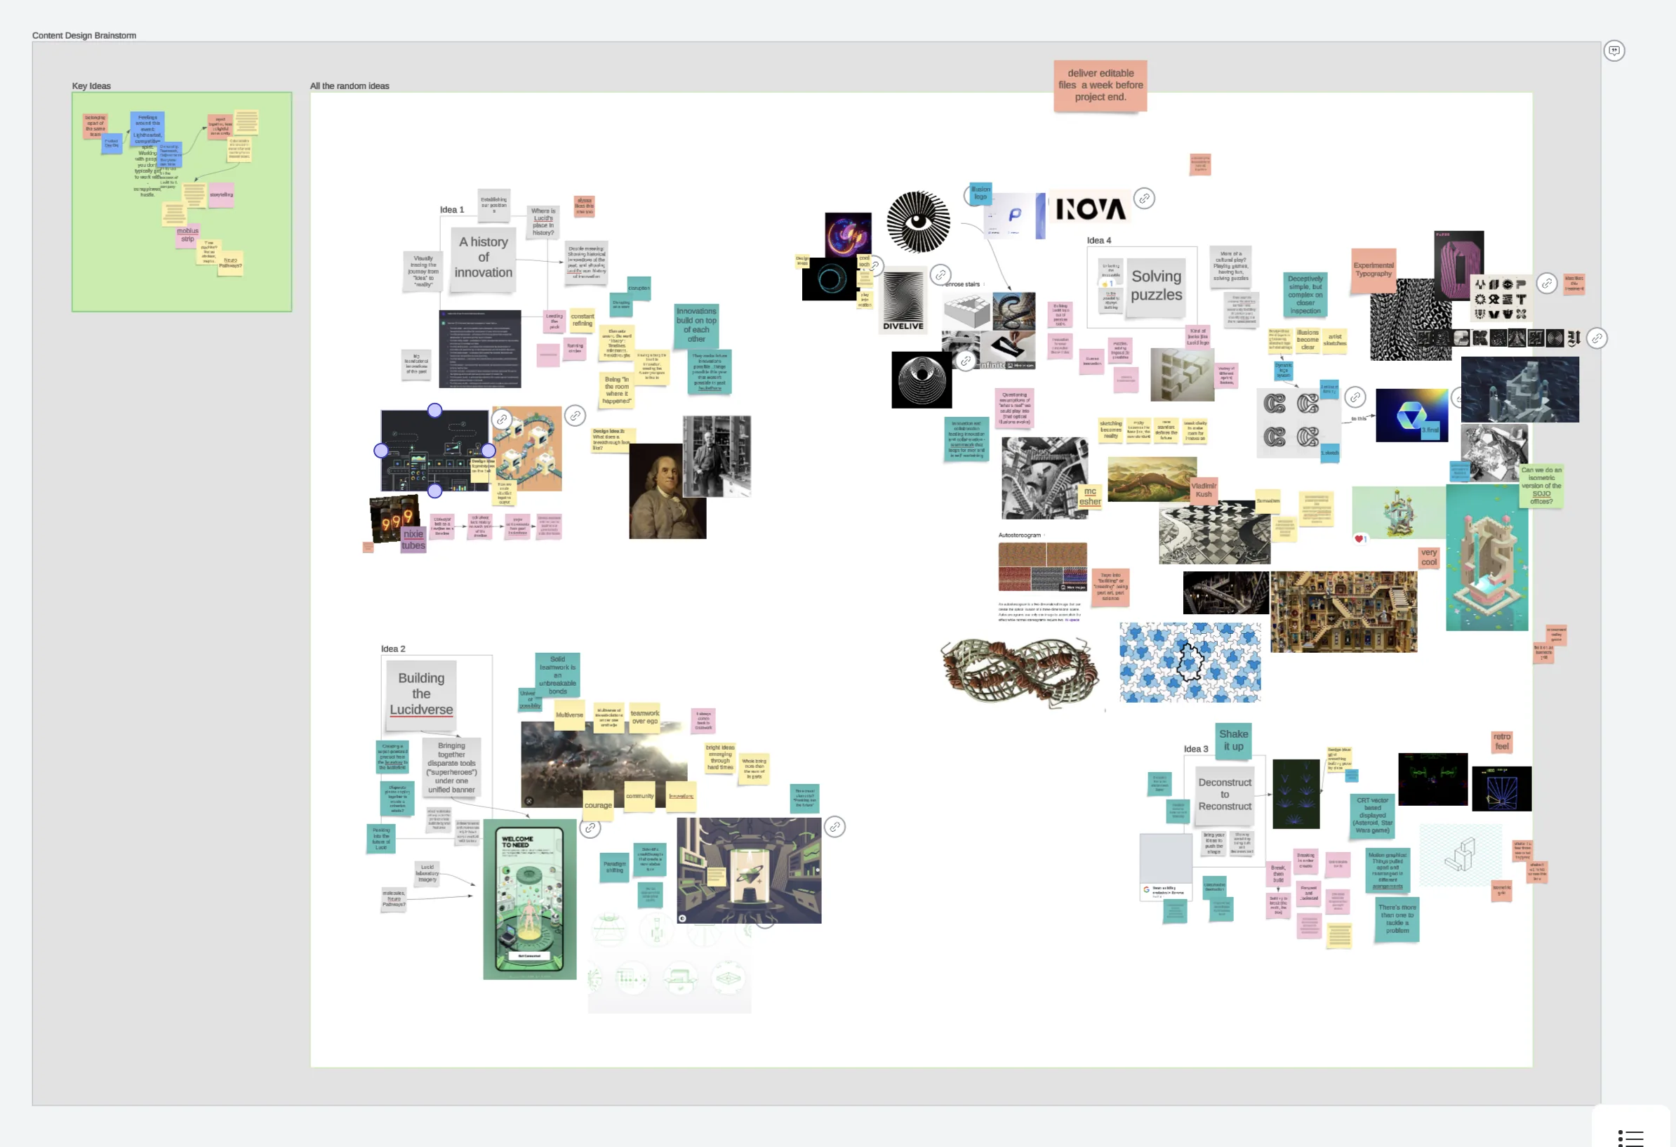Image resolution: width=1676 pixels, height=1147 pixels.
Task: Select 'Can we do an isometric version' note
Action: (x=1541, y=486)
